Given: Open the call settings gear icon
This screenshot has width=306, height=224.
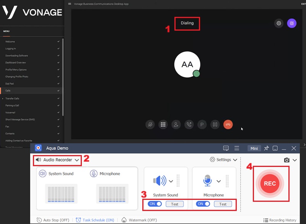Looking at the screenshot, I should click(279, 23).
